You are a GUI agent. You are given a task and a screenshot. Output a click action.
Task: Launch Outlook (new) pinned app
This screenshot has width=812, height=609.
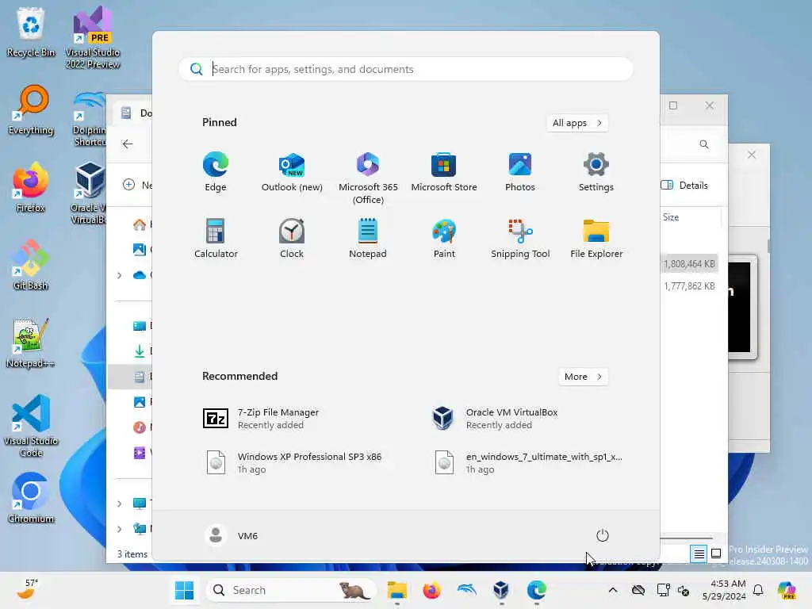tap(292, 172)
